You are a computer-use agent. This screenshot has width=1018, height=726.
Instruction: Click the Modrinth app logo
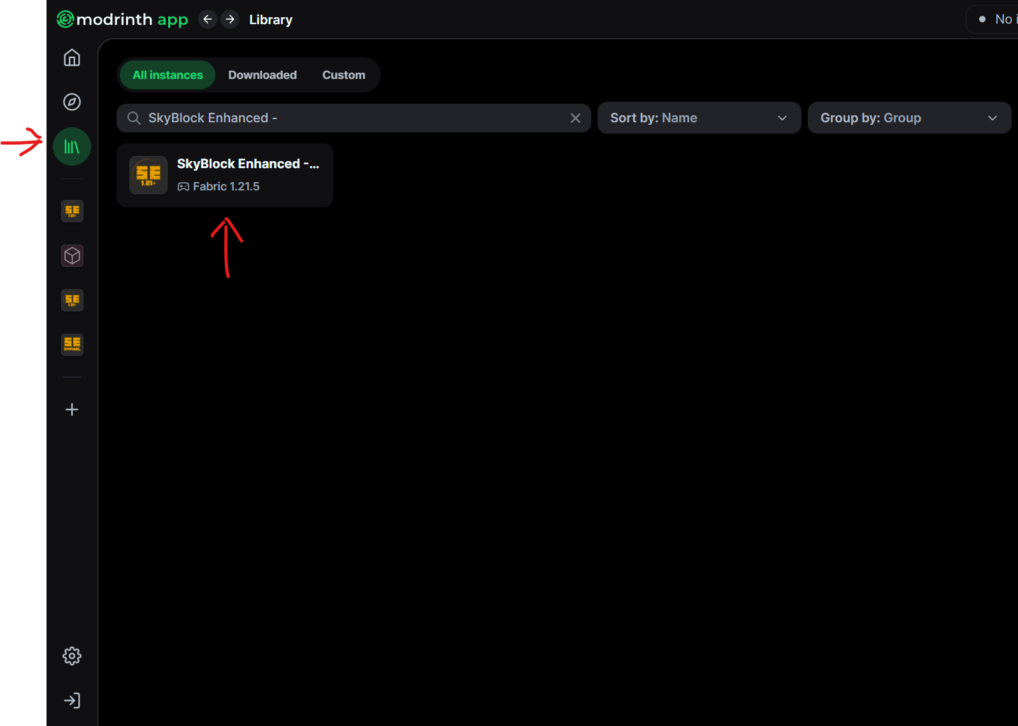click(x=122, y=20)
